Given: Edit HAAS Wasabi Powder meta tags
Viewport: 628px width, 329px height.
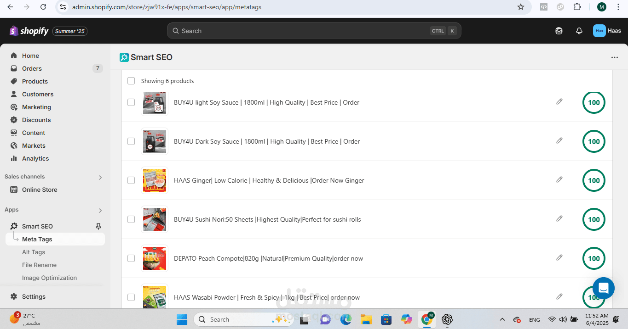Looking at the screenshot, I should pos(559,296).
